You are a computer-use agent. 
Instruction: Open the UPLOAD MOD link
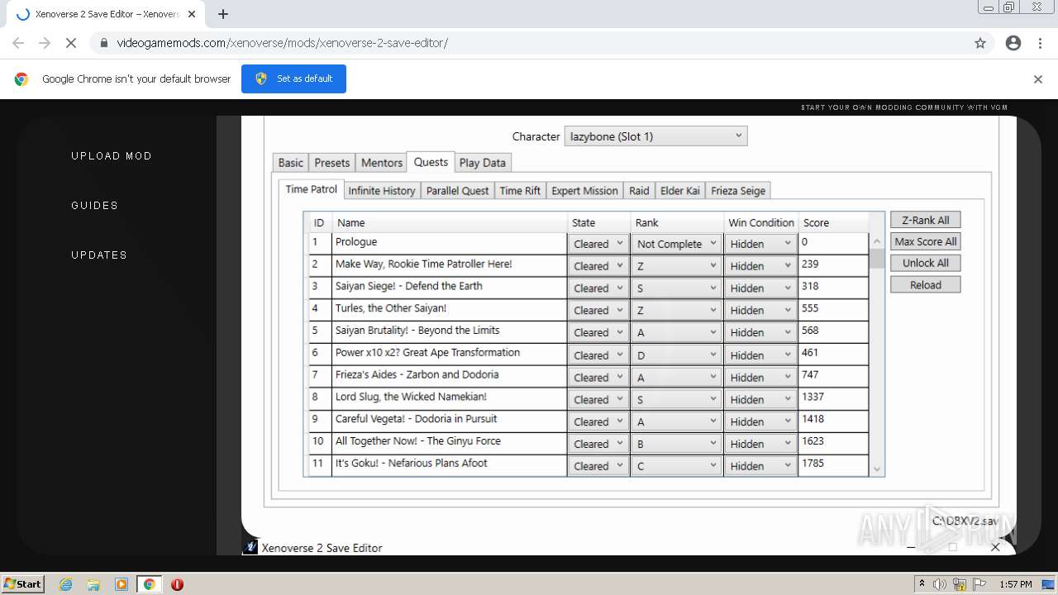coord(112,156)
